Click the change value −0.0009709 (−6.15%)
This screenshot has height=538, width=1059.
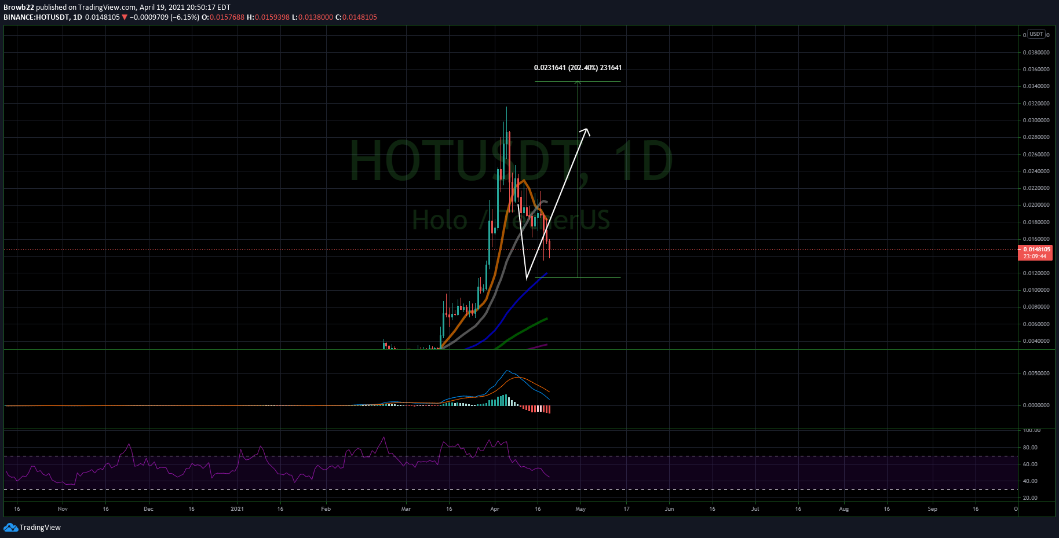coord(165,17)
